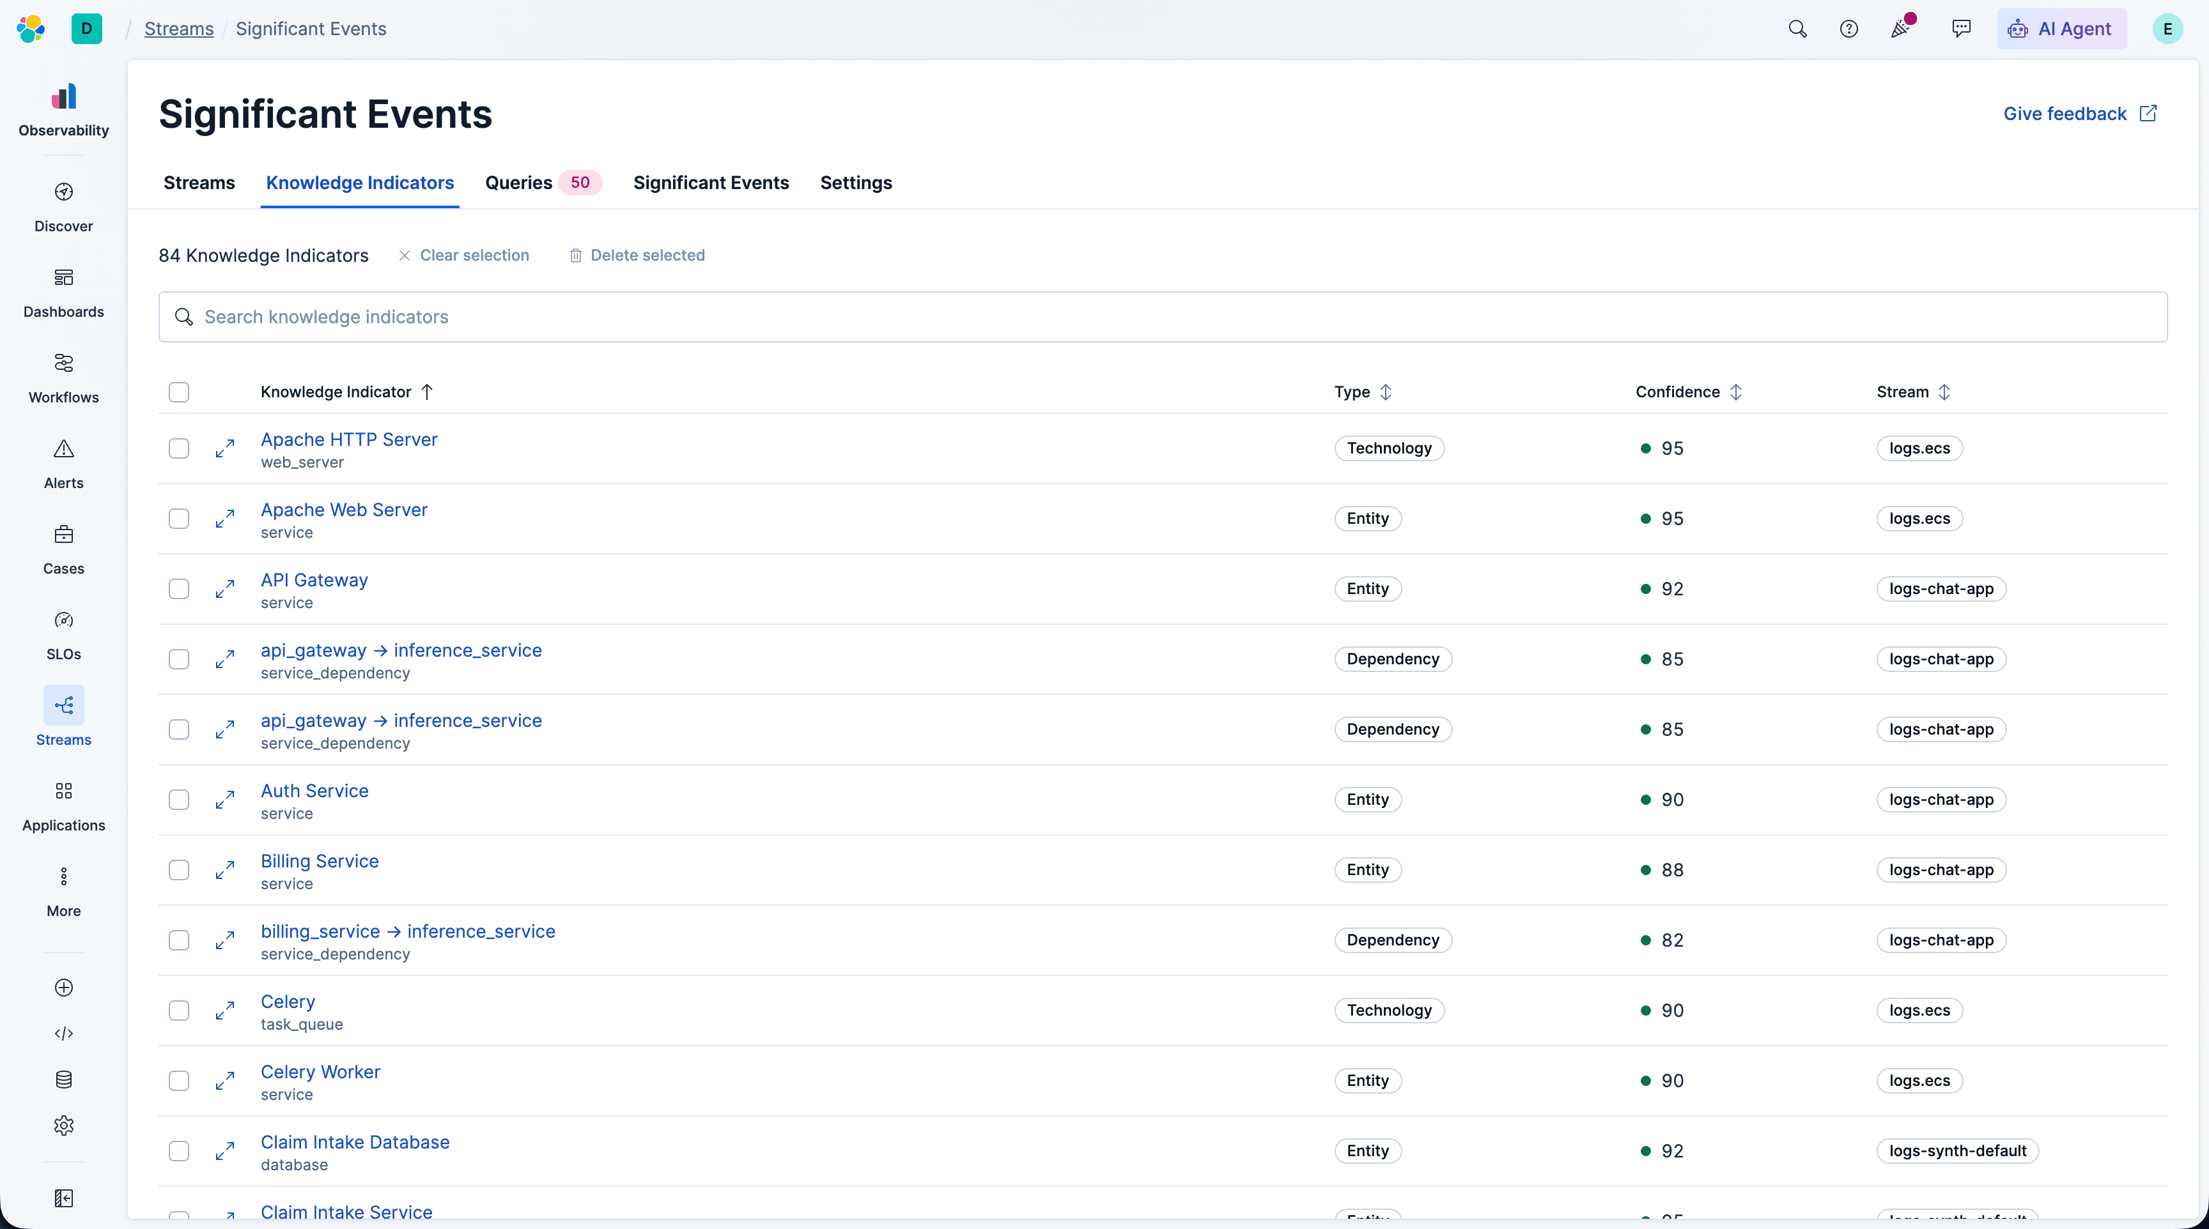This screenshot has height=1229, width=2209.
Task: Sort by Confidence column
Action: (x=1689, y=392)
